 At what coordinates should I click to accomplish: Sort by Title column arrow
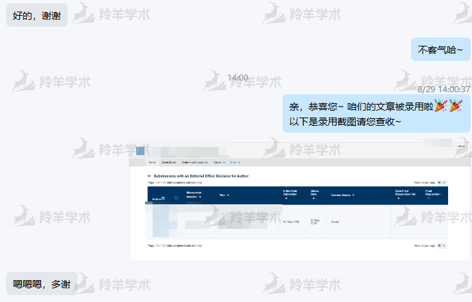(228, 195)
